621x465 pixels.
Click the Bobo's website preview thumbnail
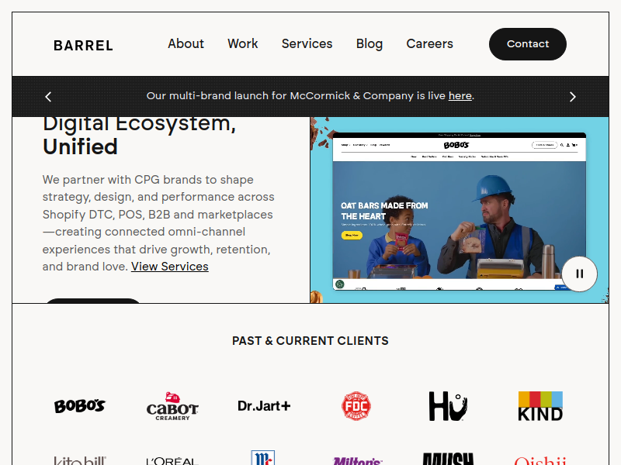[459, 211]
